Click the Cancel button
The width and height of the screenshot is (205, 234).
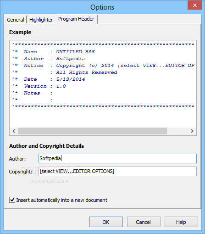[144, 222]
